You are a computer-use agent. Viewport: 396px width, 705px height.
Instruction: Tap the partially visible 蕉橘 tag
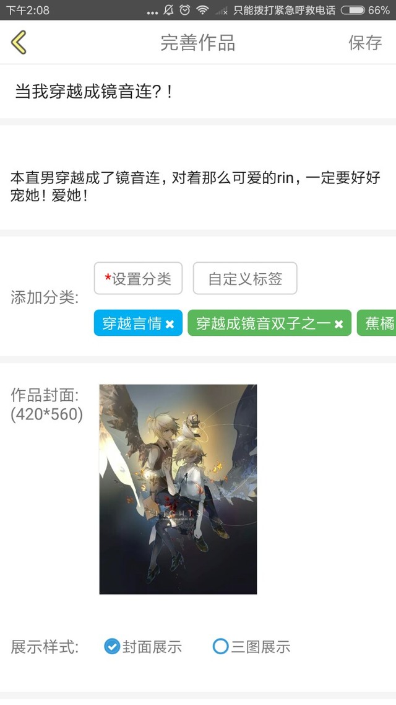click(x=377, y=323)
